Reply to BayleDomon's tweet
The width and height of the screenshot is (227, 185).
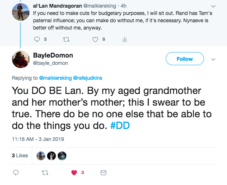coord(15,172)
